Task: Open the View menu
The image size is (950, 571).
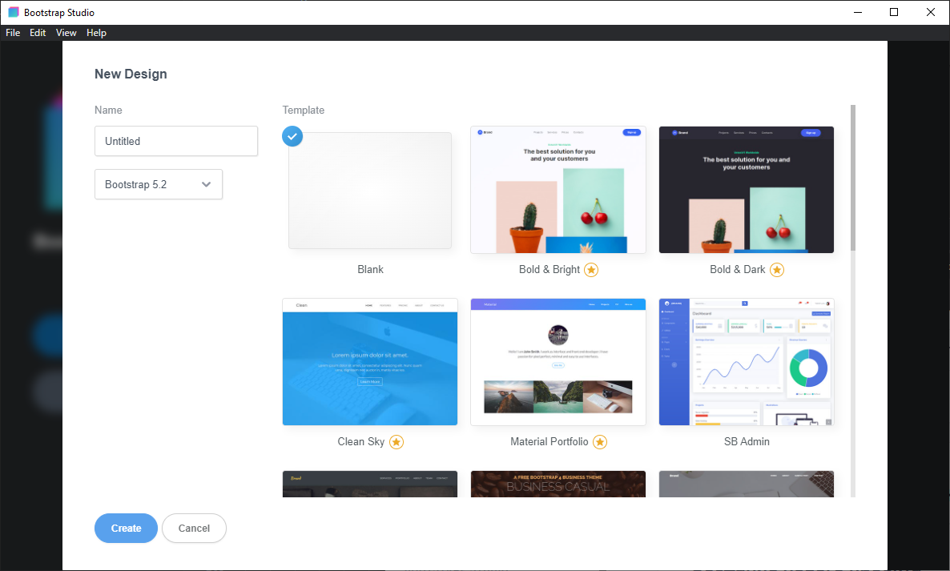Action: [x=66, y=33]
